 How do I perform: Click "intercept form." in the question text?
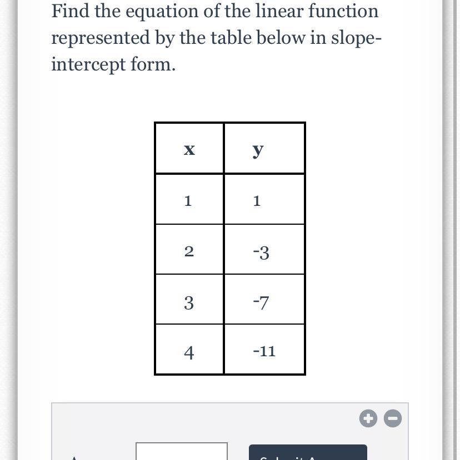tap(113, 64)
